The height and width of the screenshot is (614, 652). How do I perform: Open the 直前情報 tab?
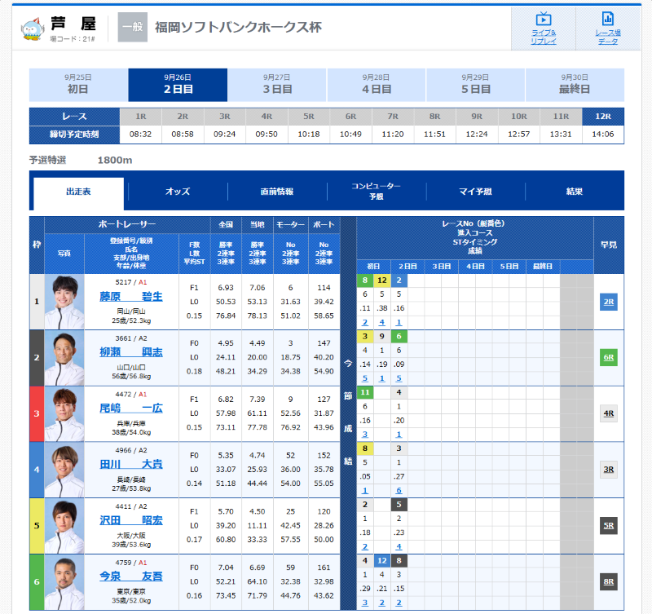pyautogui.click(x=277, y=192)
